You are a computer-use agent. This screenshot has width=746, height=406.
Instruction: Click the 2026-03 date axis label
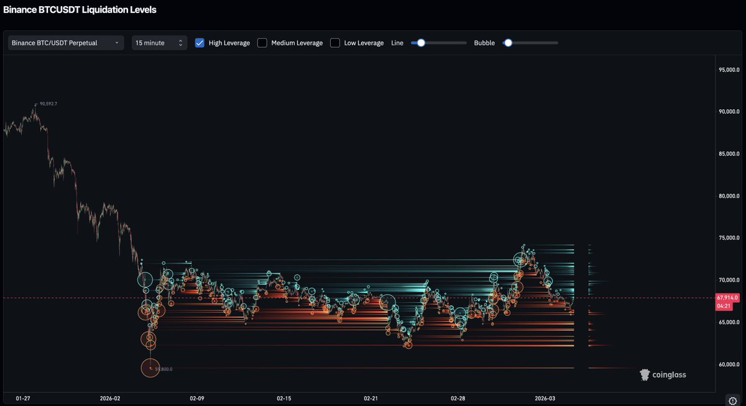point(545,397)
